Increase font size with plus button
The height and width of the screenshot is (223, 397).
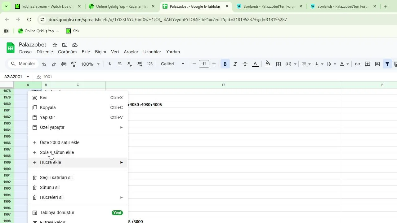[x=214, y=64]
